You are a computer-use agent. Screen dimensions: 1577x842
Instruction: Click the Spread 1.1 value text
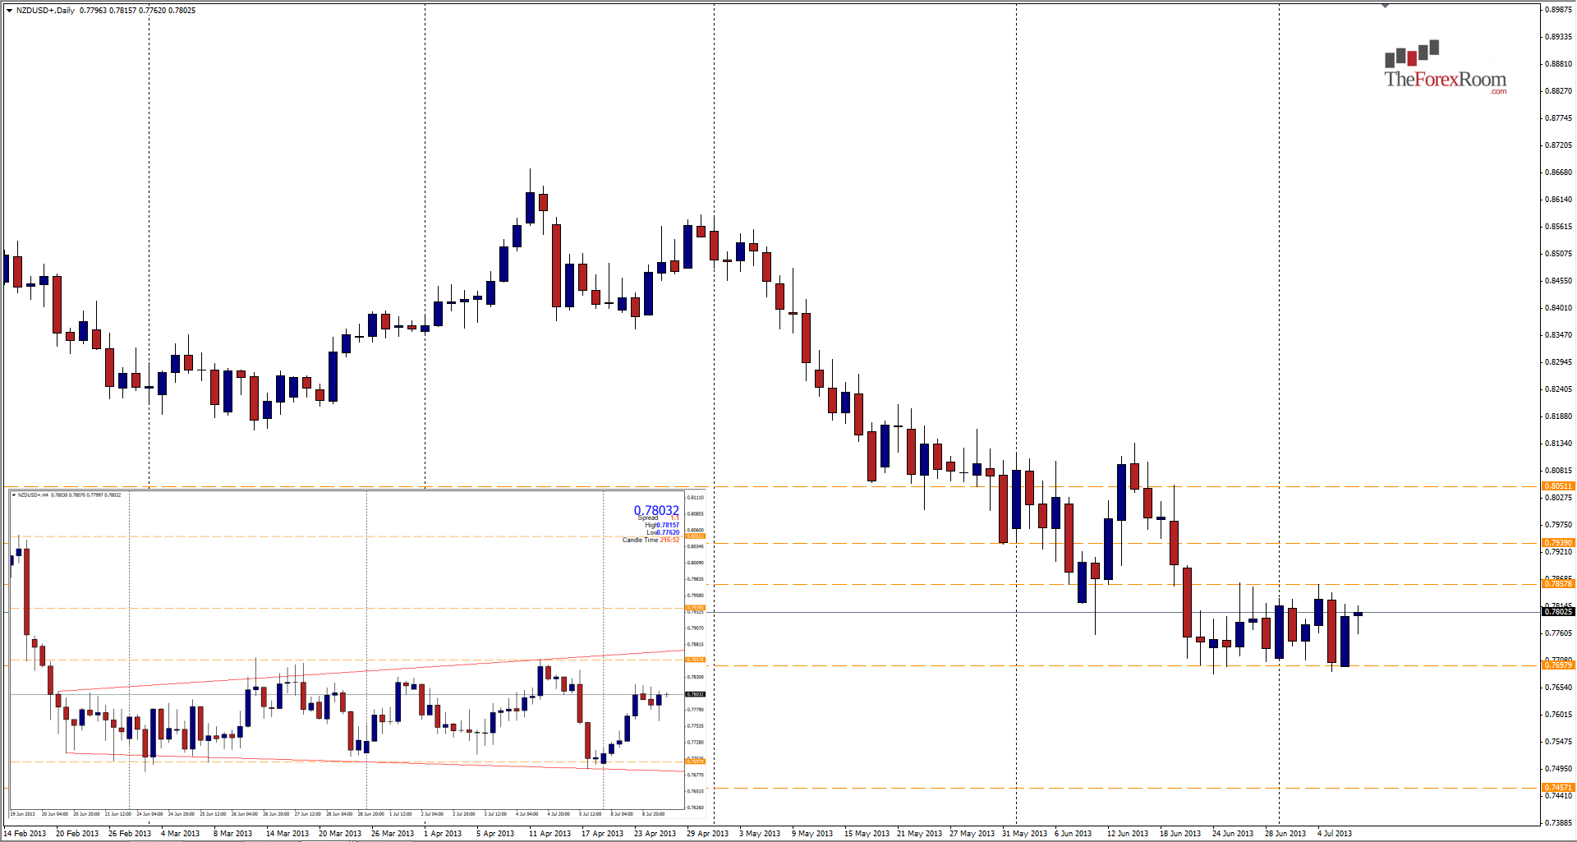pyautogui.click(x=674, y=518)
